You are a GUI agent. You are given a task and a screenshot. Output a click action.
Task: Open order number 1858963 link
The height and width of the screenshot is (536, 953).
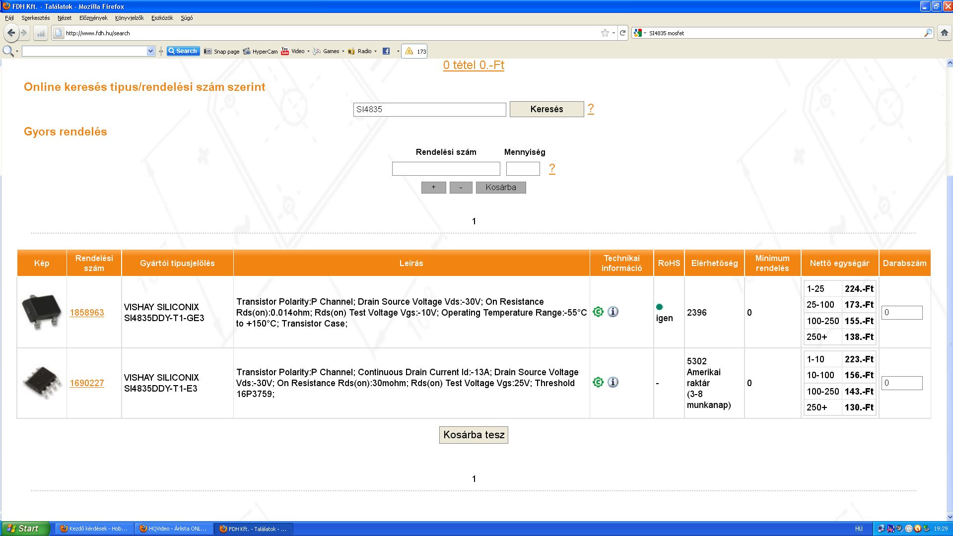pos(87,313)
